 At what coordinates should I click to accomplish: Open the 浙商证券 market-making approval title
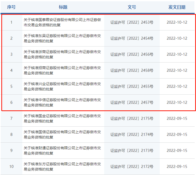(62, 54)
